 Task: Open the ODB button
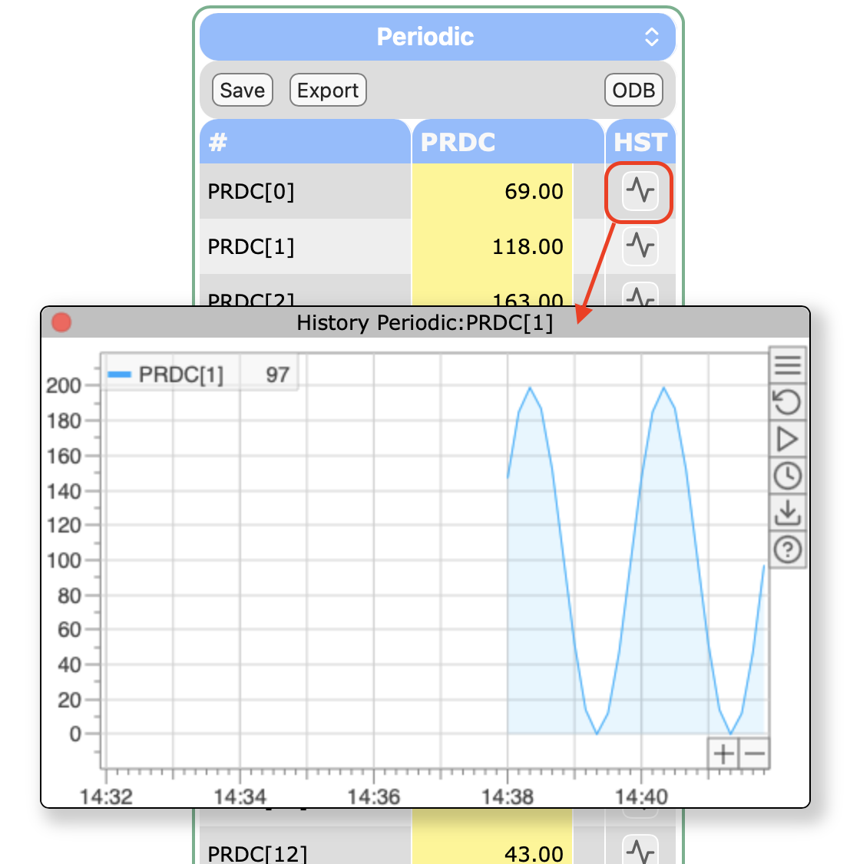(x=633, y=91)
